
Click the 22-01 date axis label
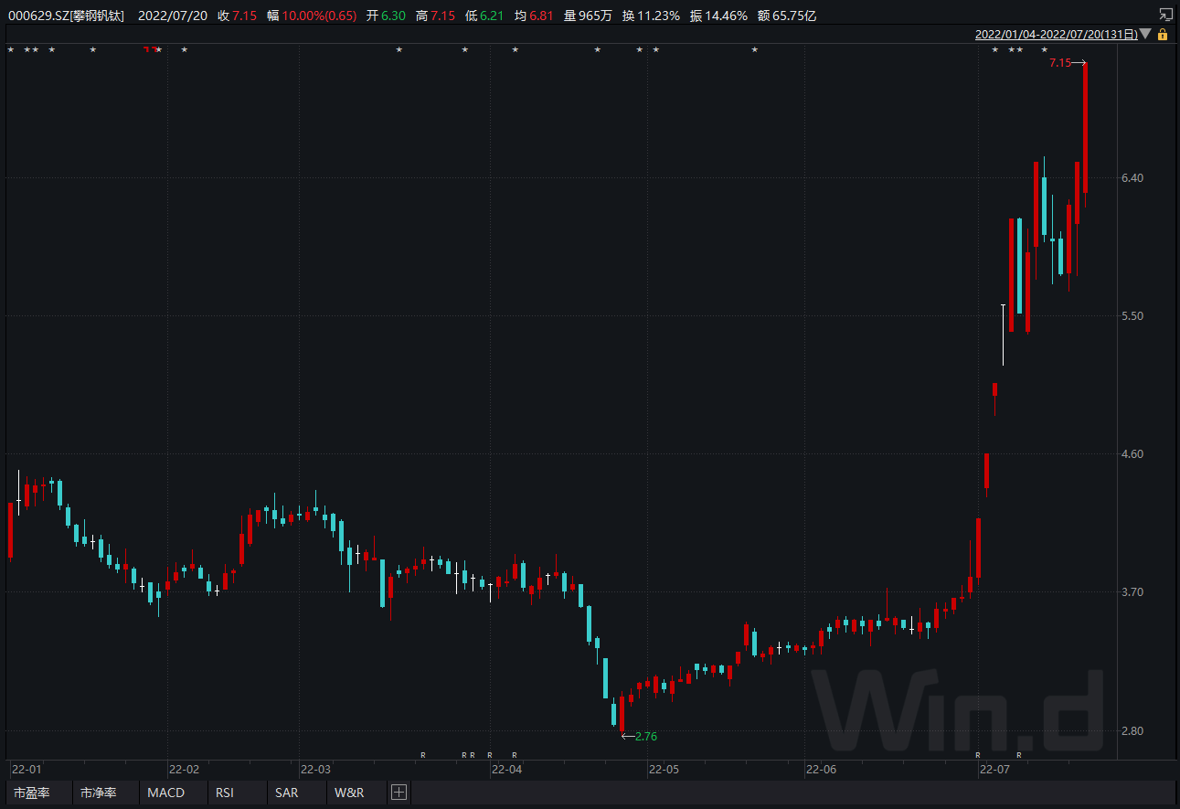point(27,770)
